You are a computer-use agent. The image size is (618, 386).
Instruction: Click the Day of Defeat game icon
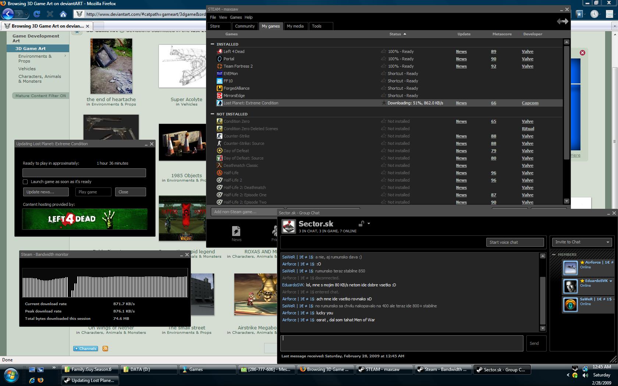coord(220,151)
